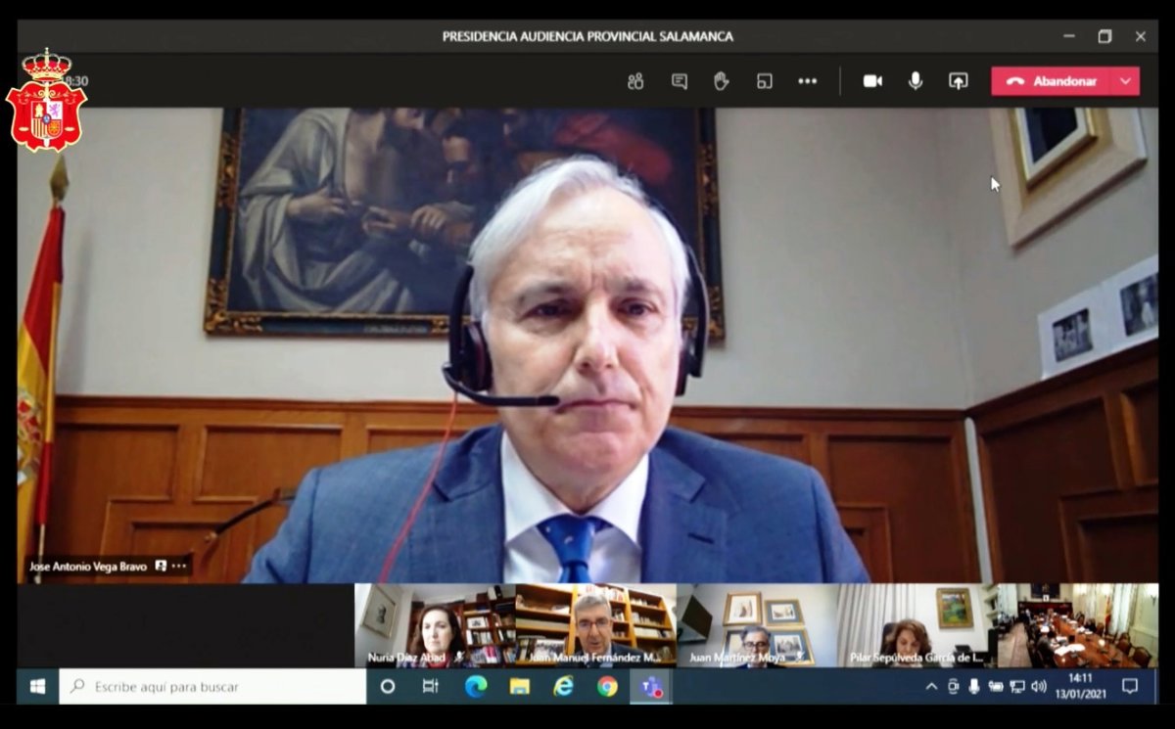Click the share screen icon
The image size is (1175, 729).
(x=959, y=81)
